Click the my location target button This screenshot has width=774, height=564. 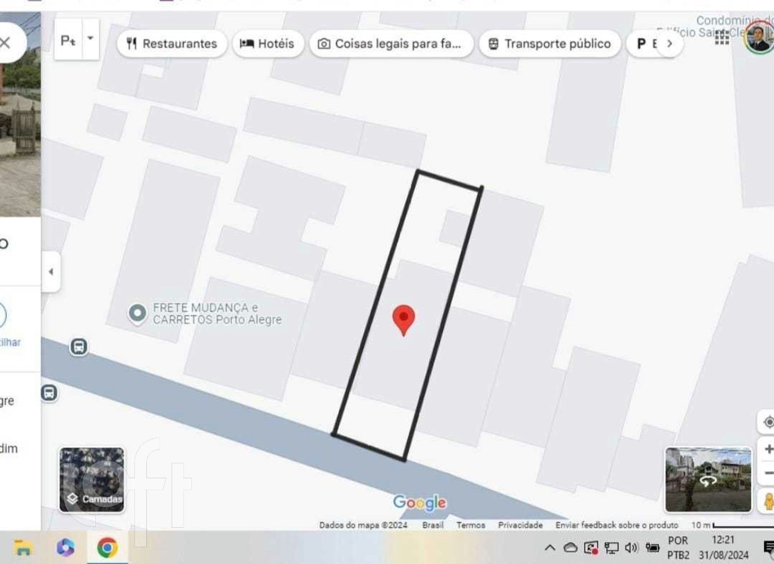[x=768, y=422]
